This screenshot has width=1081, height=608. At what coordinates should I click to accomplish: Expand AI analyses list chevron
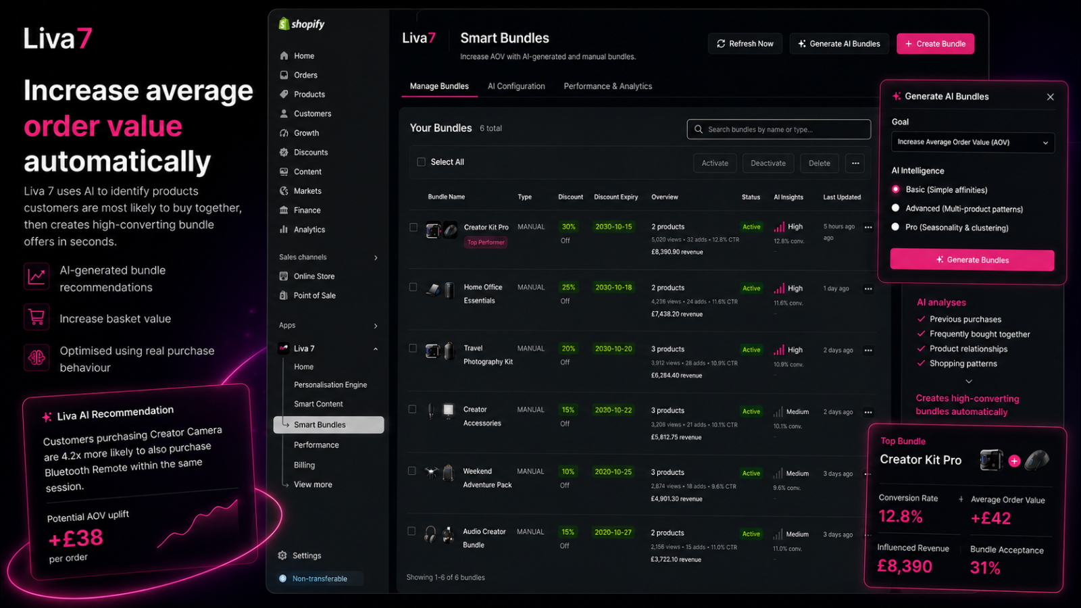(969, 382)
